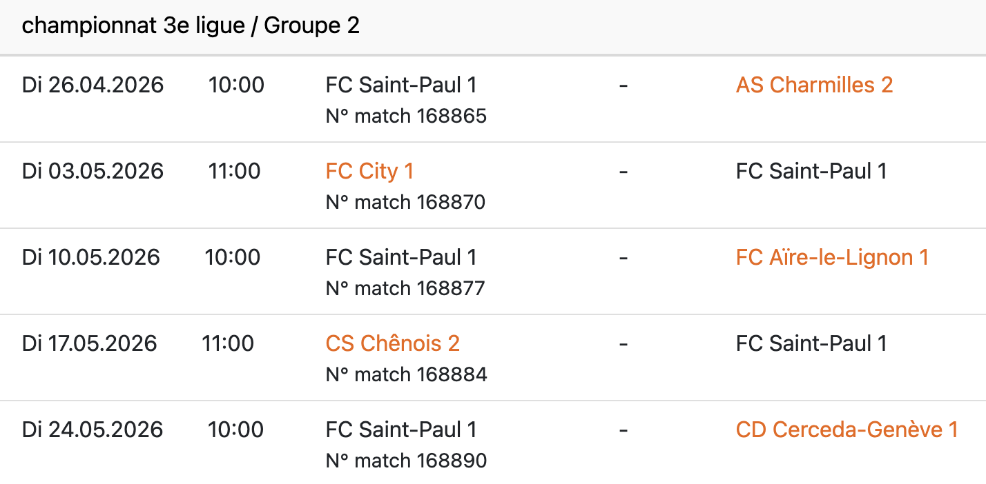Screen dimensions: 986x484
Task: Open the CD Cerceda-Genève 1 team link
Action: click(x=847, y=430)
